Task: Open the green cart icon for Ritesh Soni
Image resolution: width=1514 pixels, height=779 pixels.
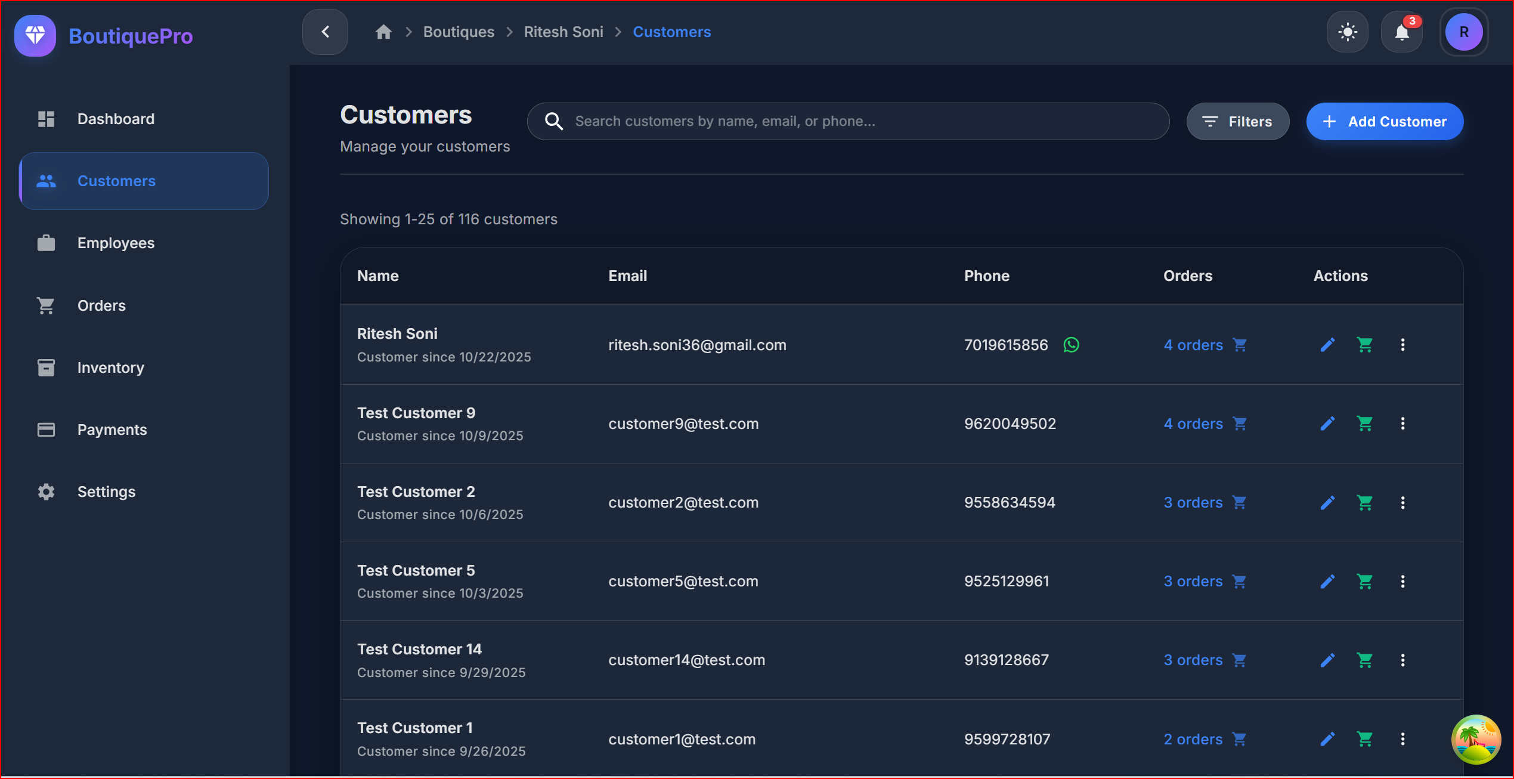Action: (1366, 345)
